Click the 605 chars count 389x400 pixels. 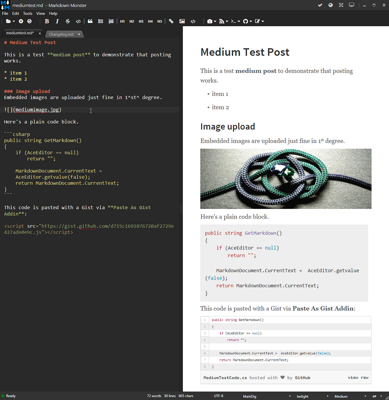click(x=186, y=396)
